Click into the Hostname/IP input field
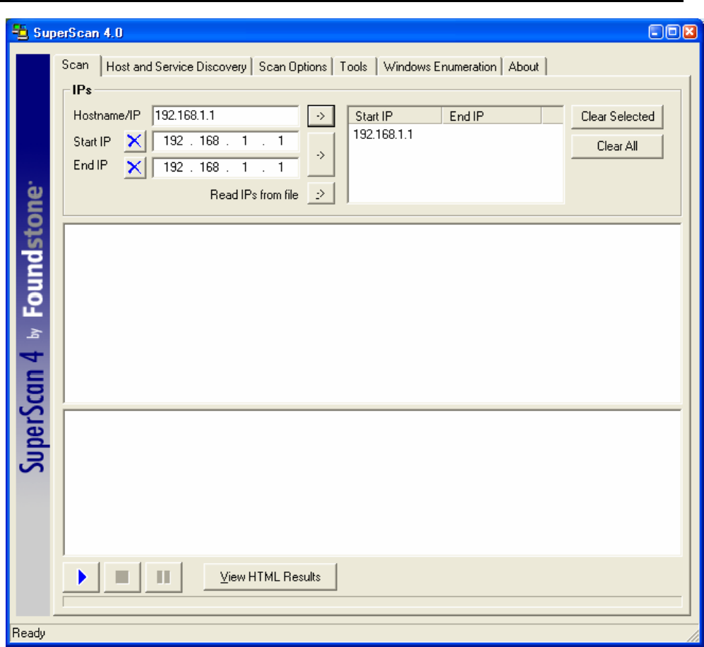This screenshot has width=704, height=647. pos(225,116)
